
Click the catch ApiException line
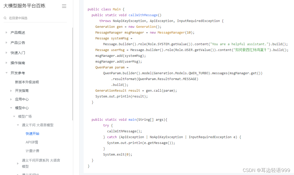click(172, 137)
